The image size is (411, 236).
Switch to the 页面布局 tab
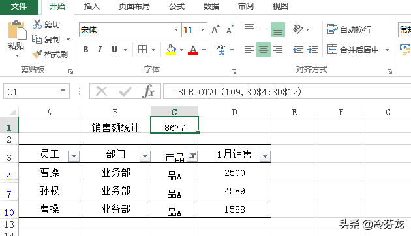pos(134,7)
